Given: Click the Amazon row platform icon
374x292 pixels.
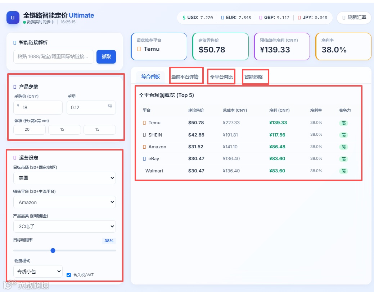Looking at the screenshot, I should [144, 147].
